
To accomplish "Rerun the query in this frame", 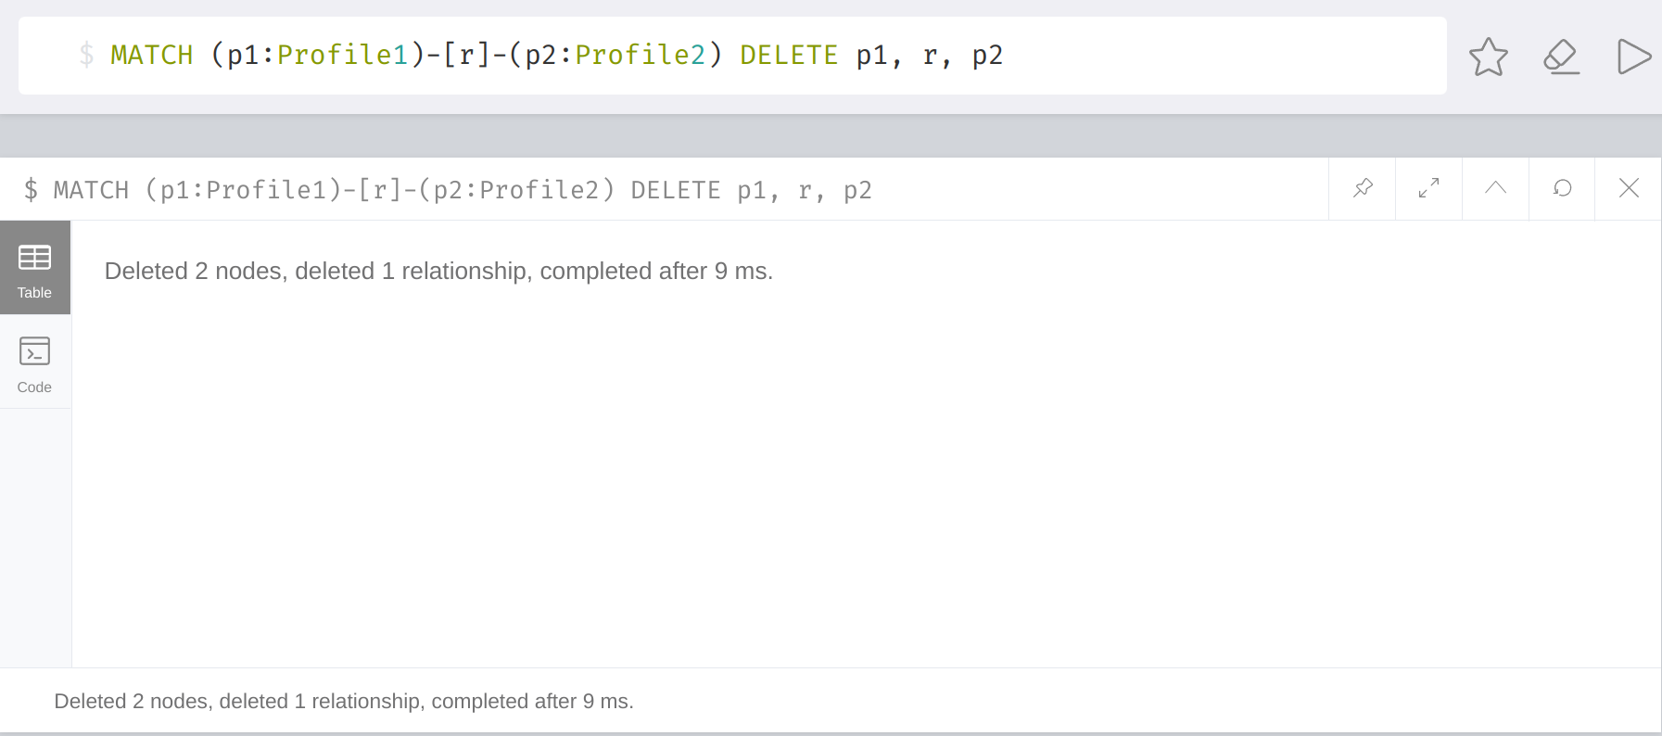I will coord(1562,188).
